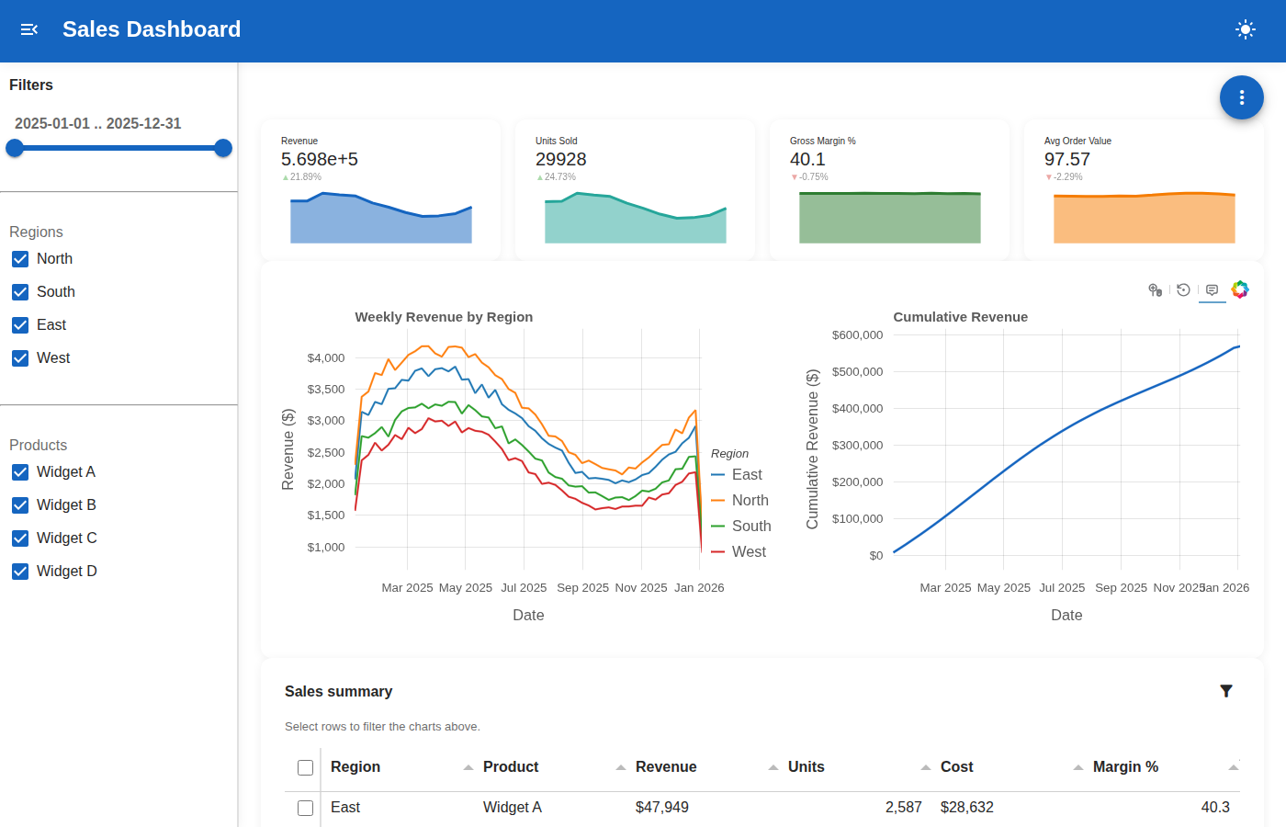Click the South legend entry
Viewport: 1286px width, 827px height.
point(741,527)
